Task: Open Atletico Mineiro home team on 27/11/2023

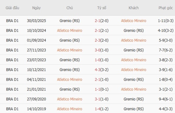Action: tap(69, 50)
